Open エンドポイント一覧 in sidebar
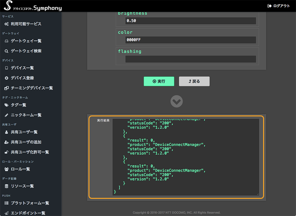This screenshot has height=216, width=296. click(x=28, y=213)
